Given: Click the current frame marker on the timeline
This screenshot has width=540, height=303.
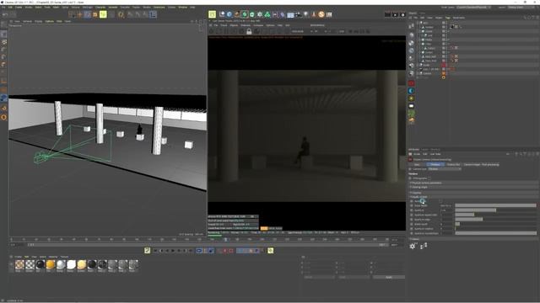Looking at the screenshot, I should [225, 239].
